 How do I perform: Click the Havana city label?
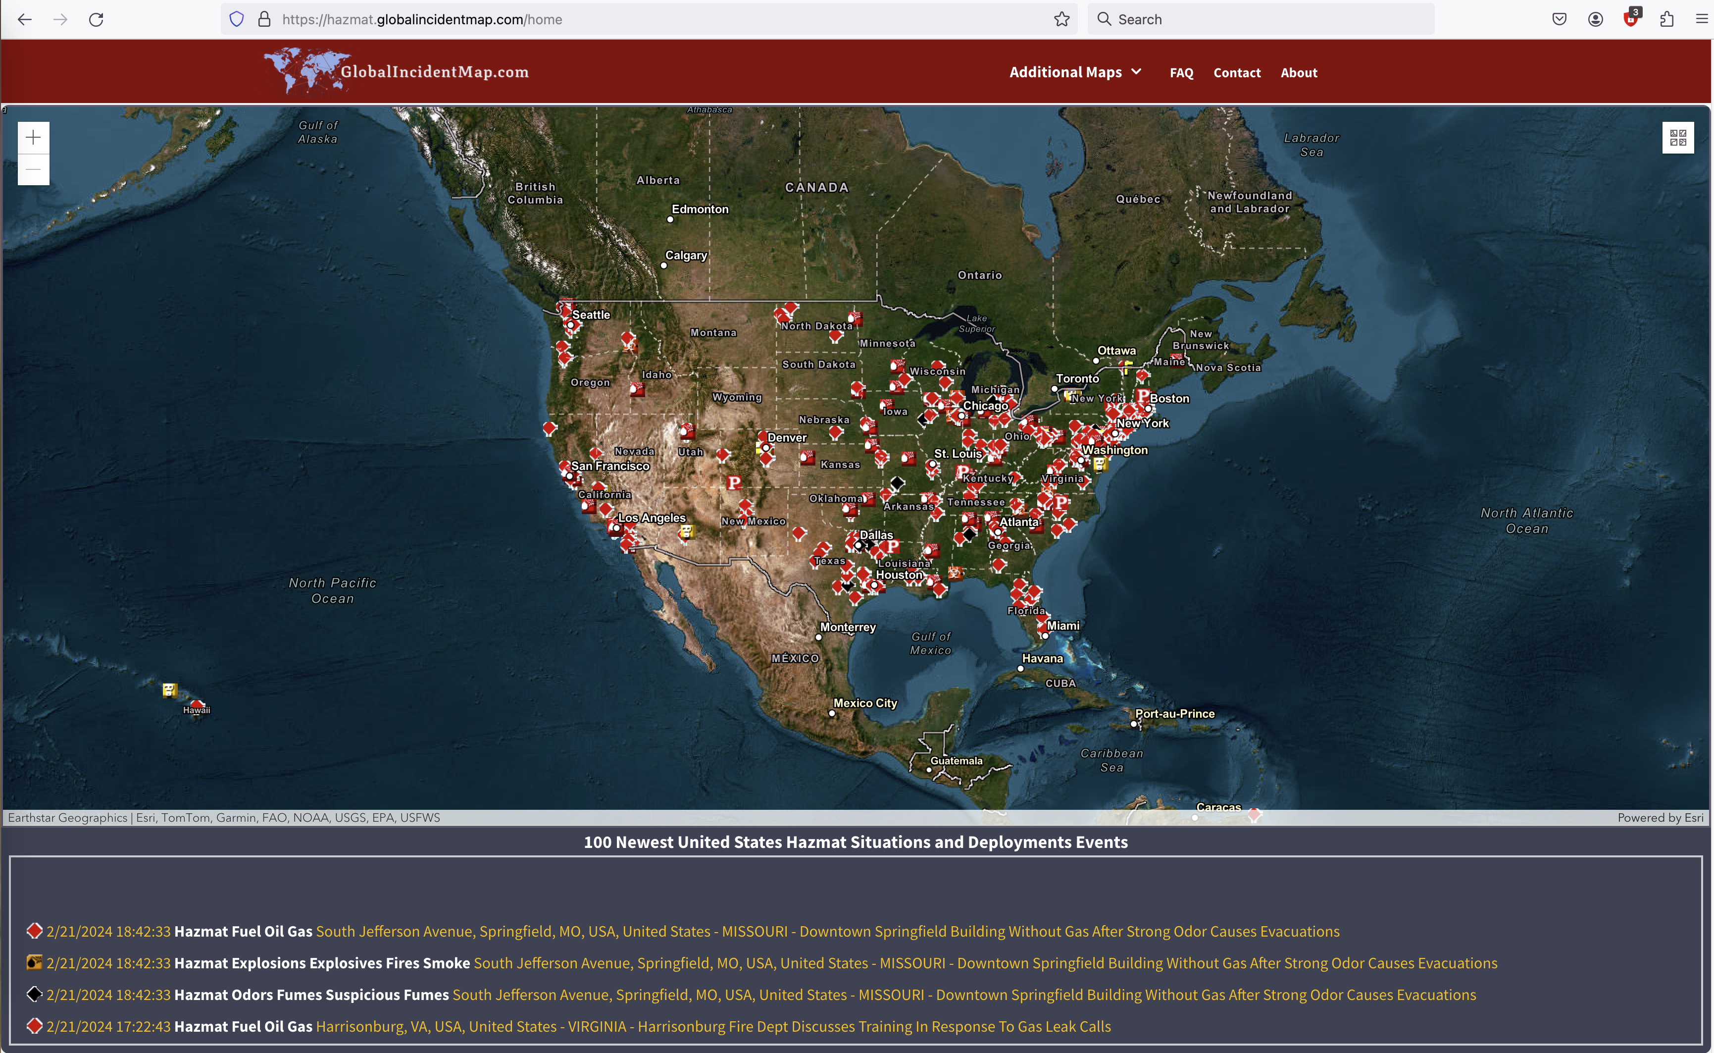tap(1042, 658)
